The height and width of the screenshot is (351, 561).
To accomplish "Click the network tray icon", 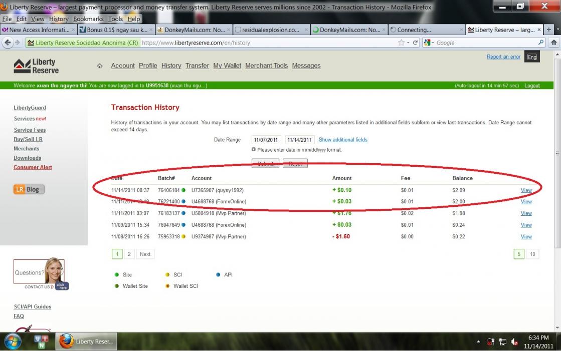I will pos(503,342).
